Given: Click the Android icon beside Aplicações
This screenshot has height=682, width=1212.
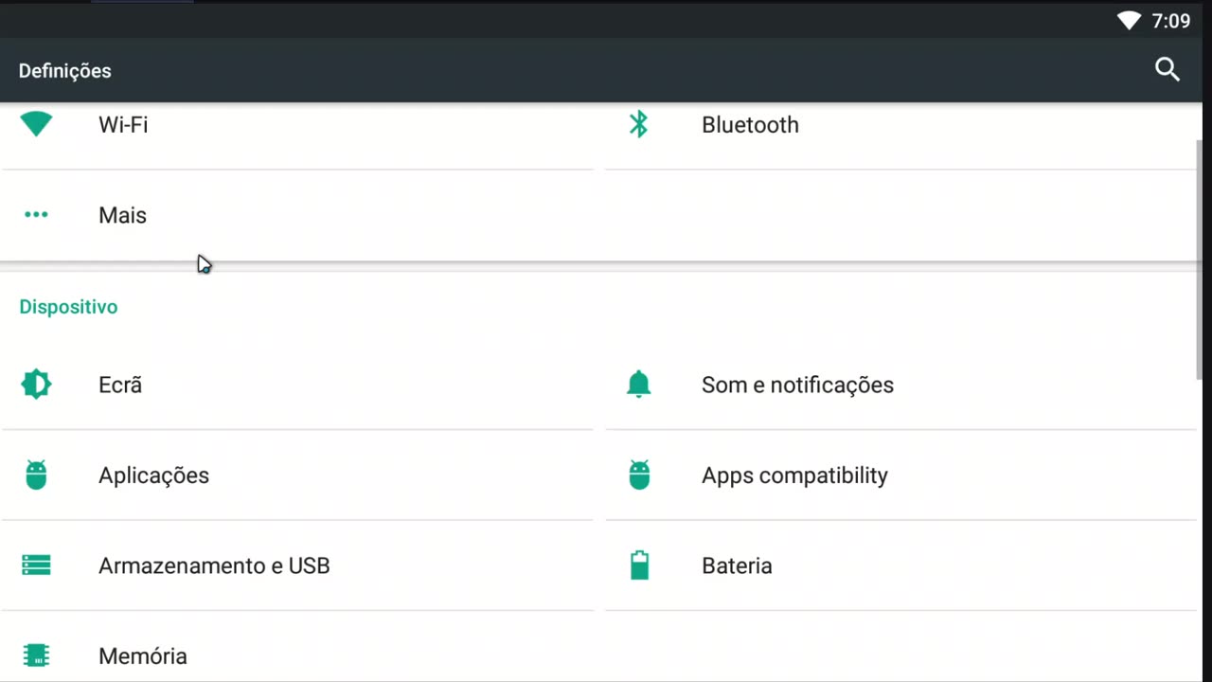Looking at the screenshot, I should pos(36,475).
